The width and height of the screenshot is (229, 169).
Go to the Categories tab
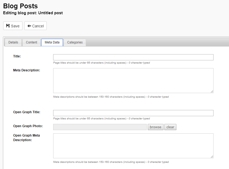point(75,42)
